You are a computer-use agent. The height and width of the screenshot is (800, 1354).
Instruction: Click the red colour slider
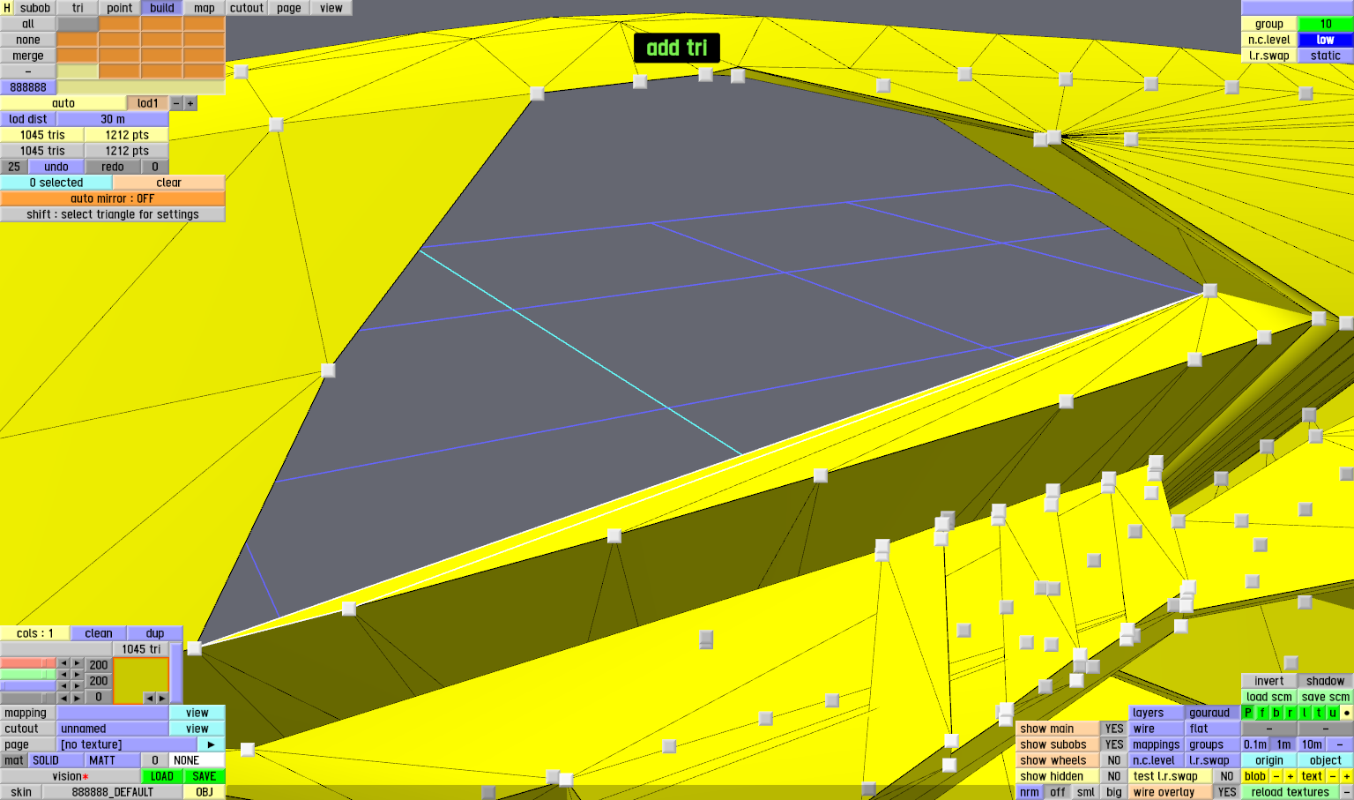(x=28, y=663)
